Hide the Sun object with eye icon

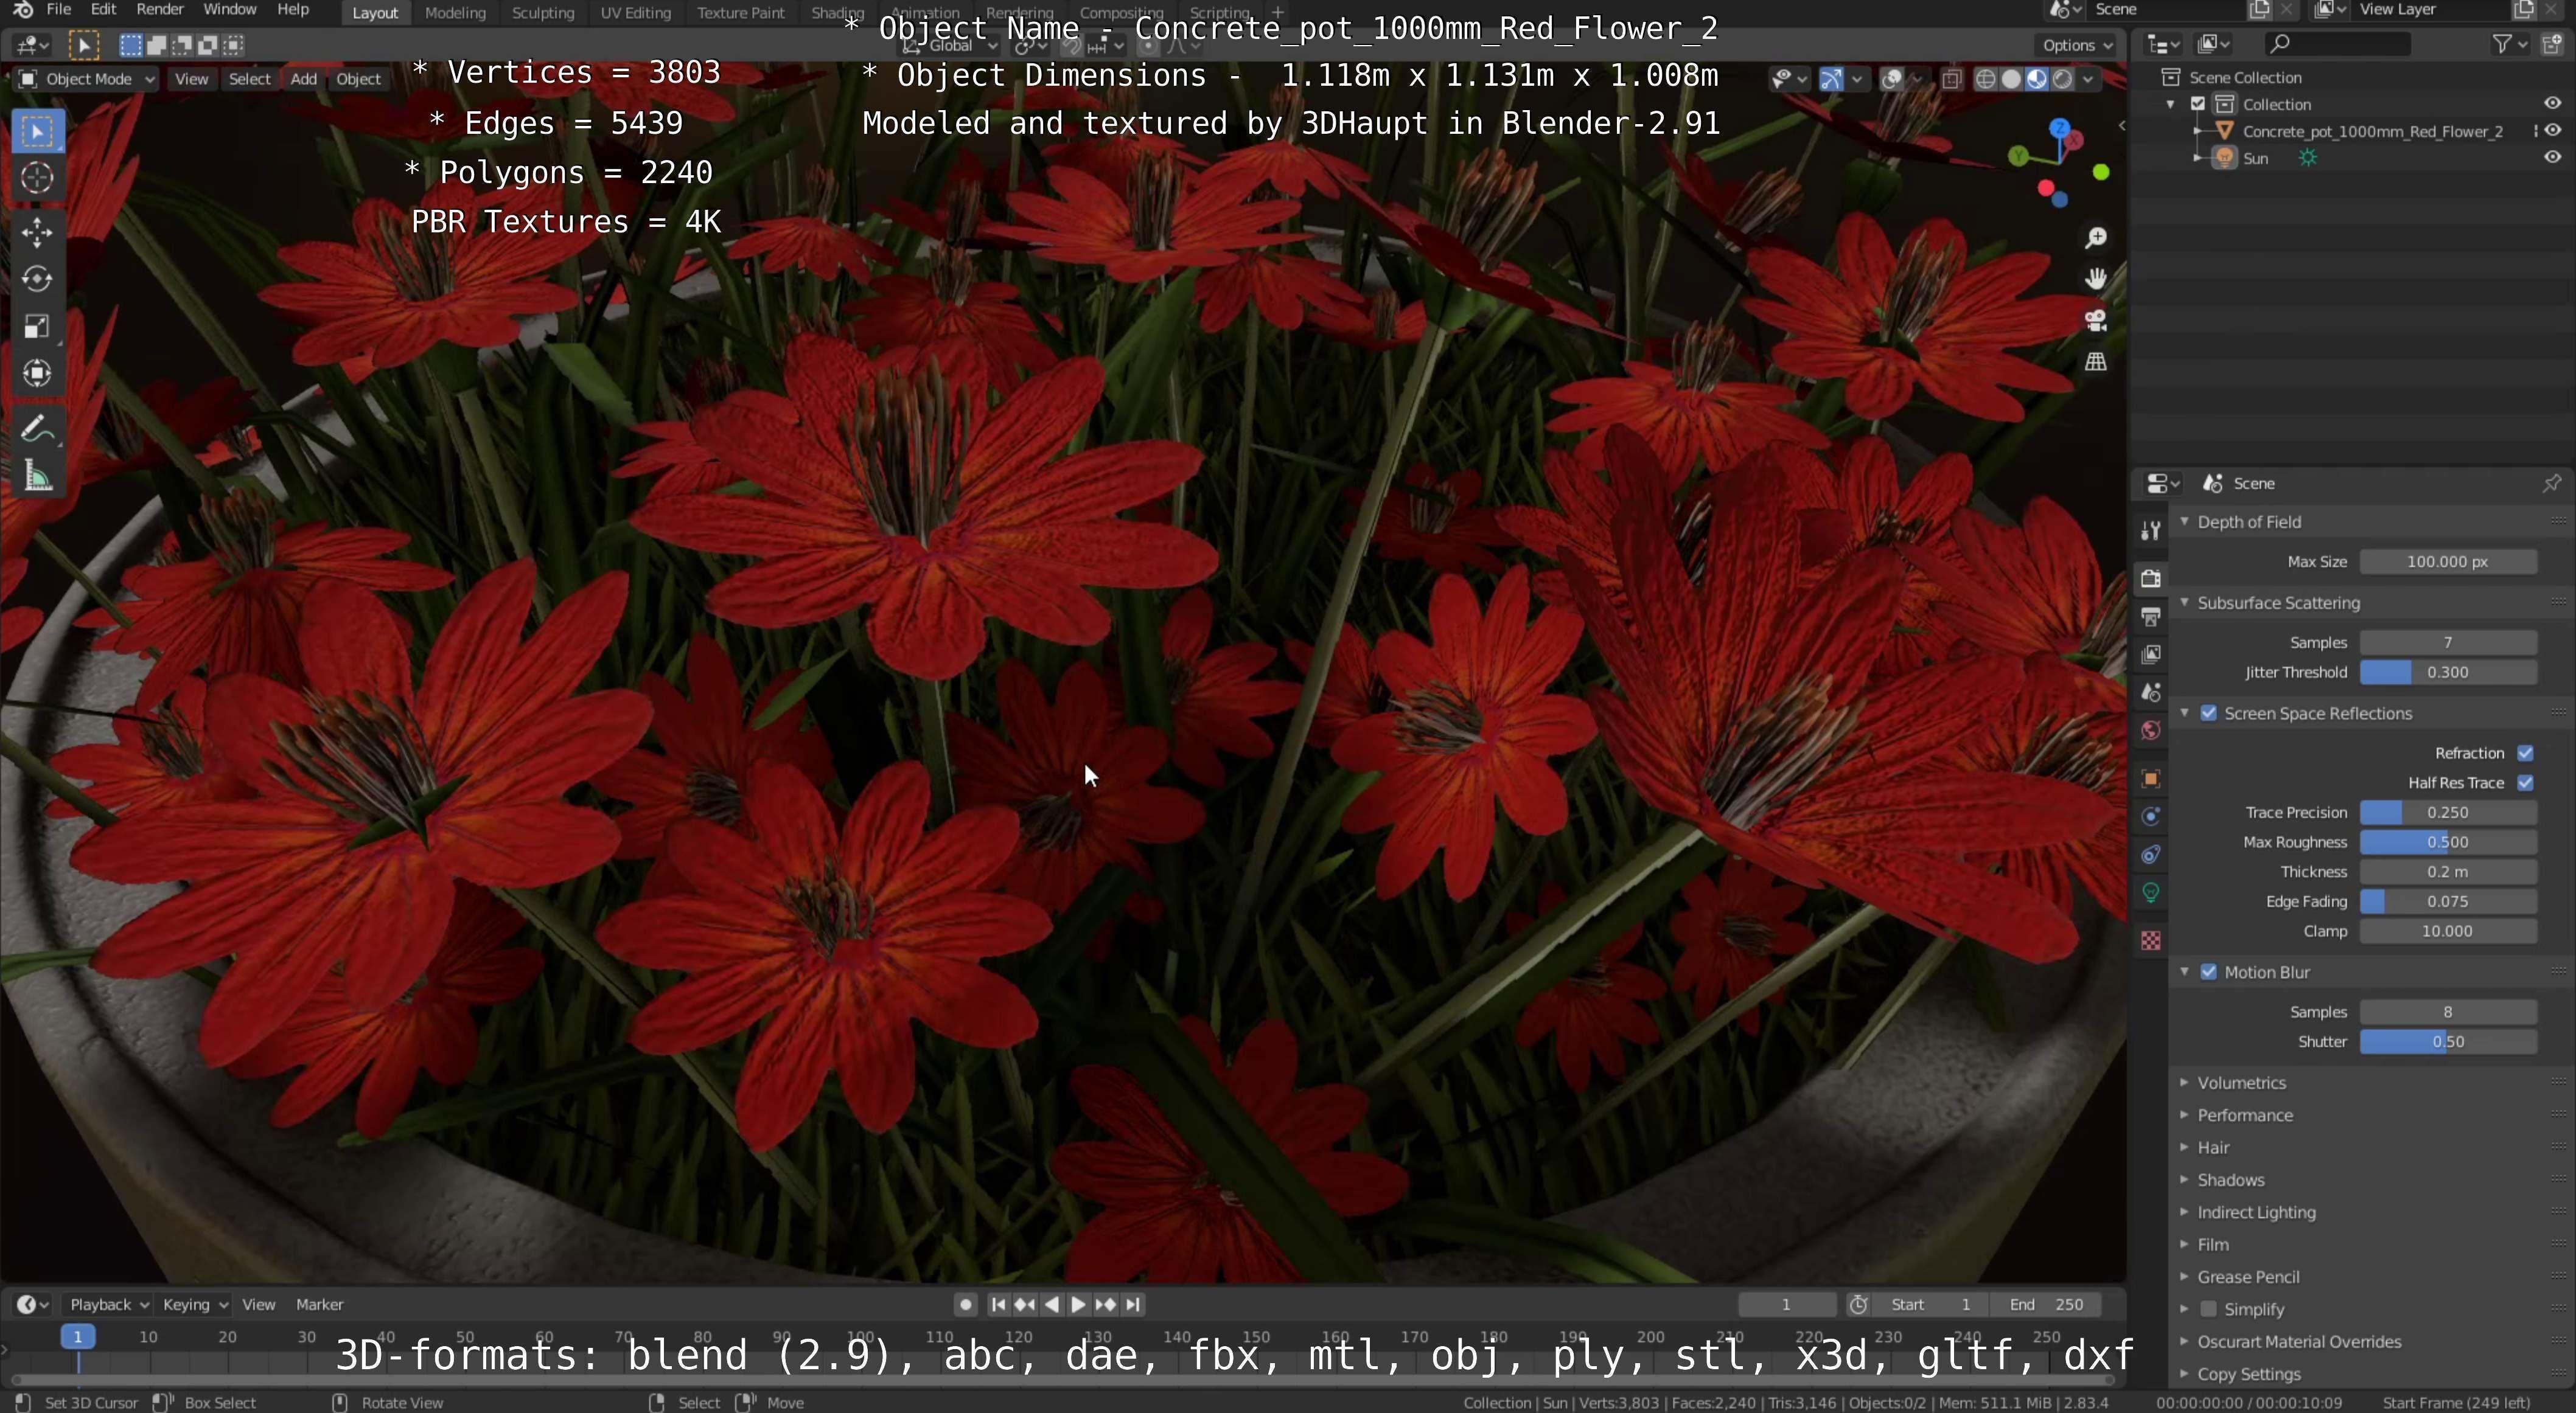(2552, 158)
